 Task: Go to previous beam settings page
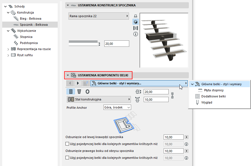click(70, 83)
